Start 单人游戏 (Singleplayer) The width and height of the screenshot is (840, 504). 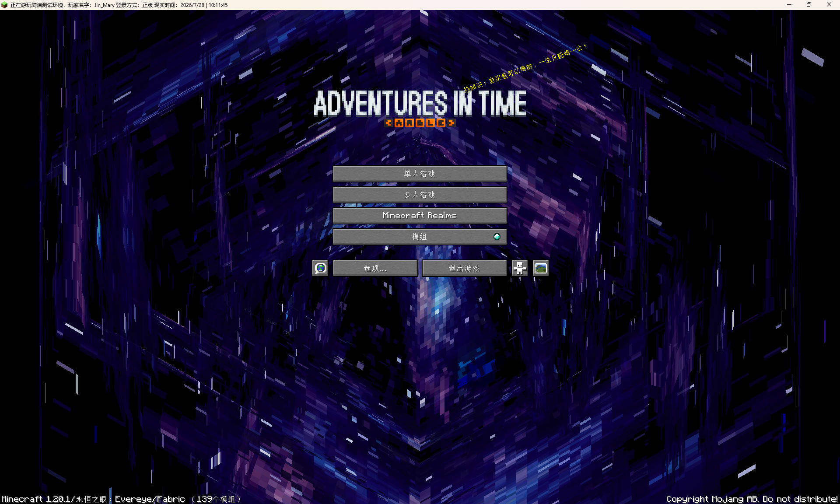420,174
